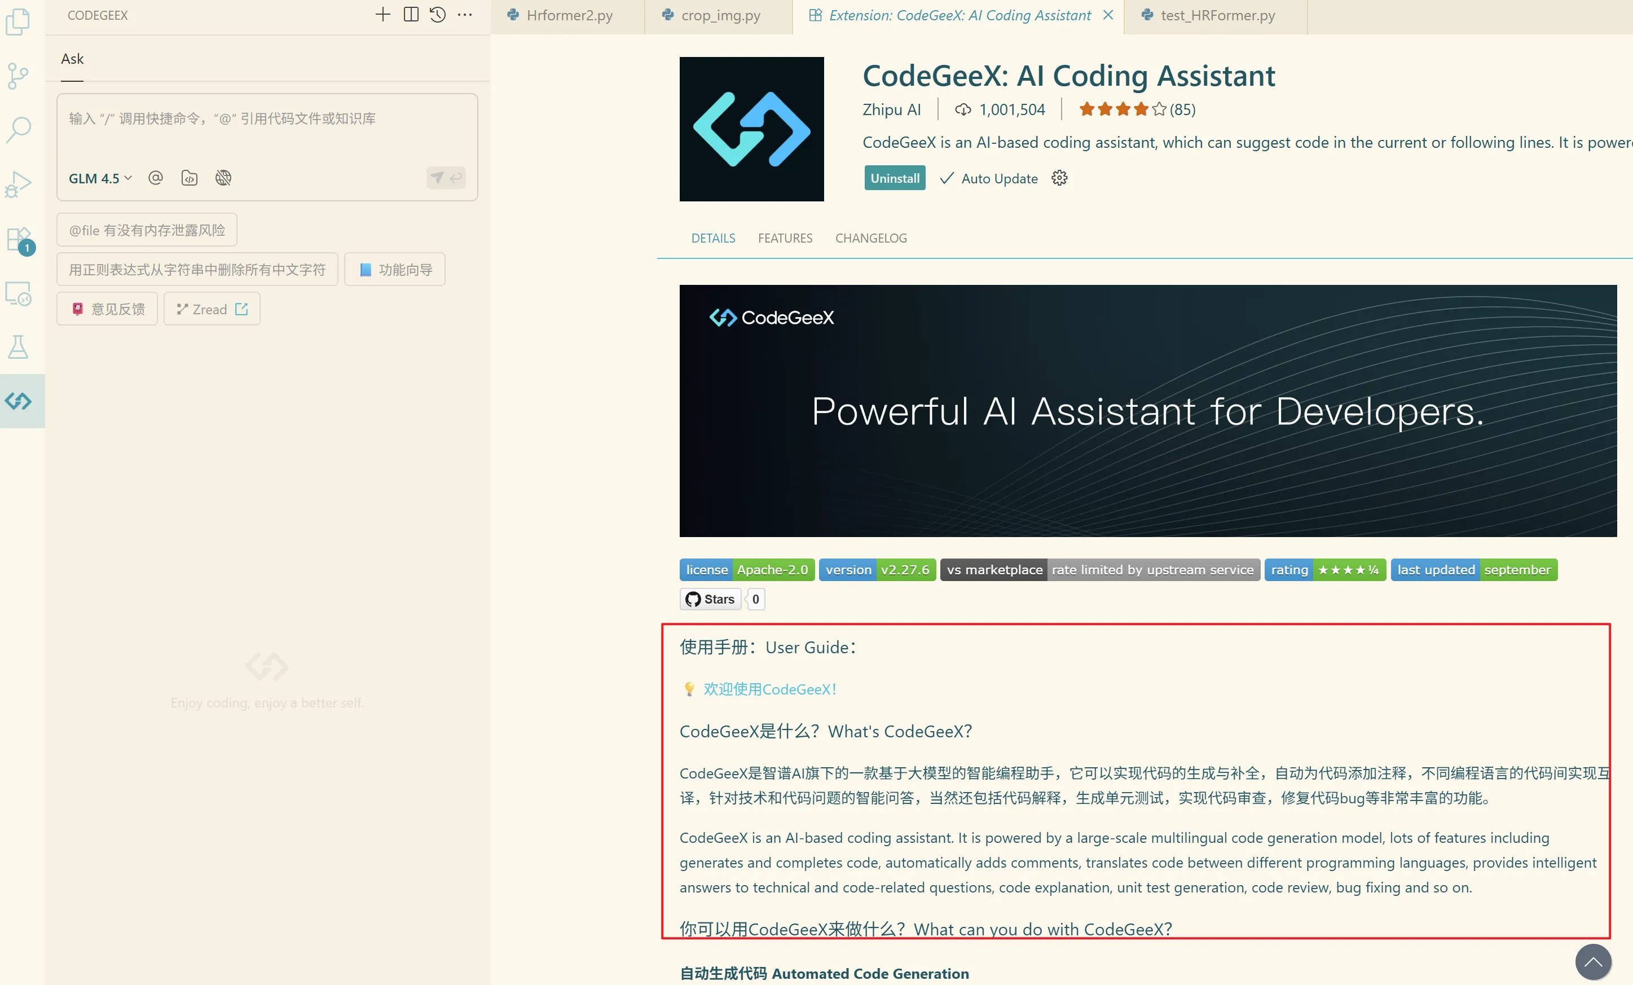This screenshot has height=985, width=1633.
Task: Switch to the crop_img.py tab
Action: tap(719, 15)
